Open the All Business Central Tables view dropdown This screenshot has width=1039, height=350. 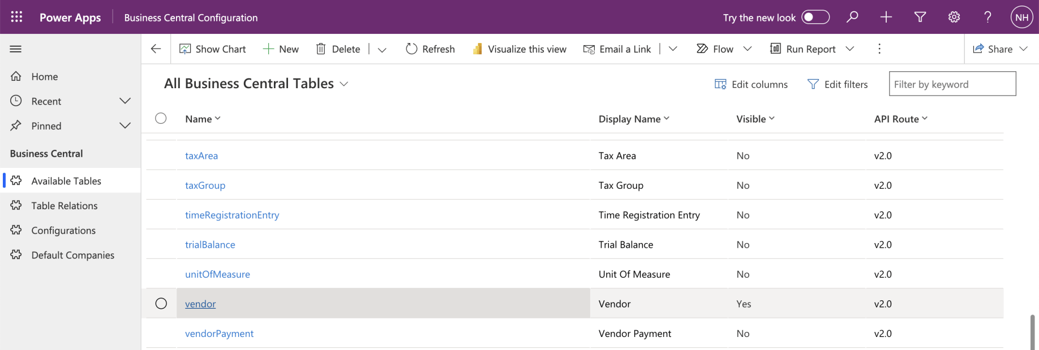coord(344,84)
